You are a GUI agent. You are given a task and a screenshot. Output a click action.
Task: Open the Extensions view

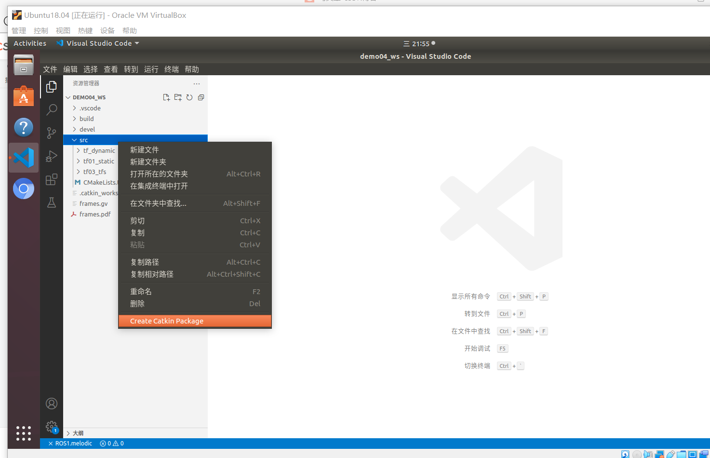point(52,179)
